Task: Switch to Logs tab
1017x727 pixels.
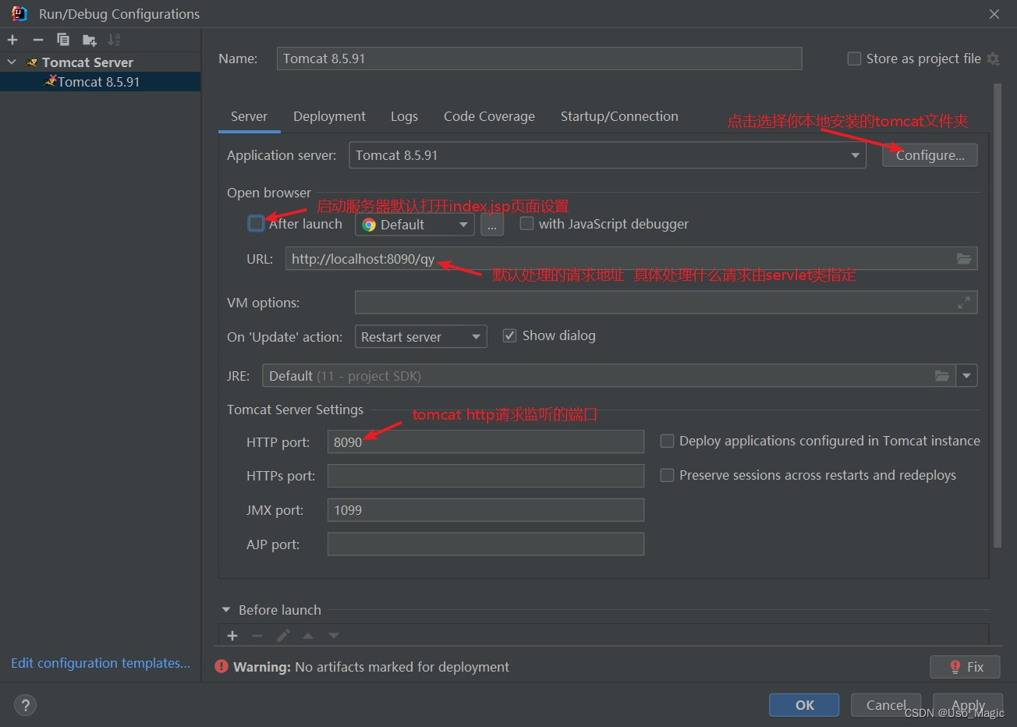Action: click(404, 116)
